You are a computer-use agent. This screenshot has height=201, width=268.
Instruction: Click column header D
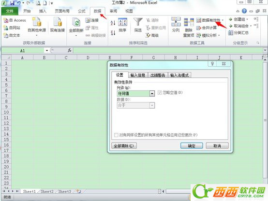tap(88, 57)
